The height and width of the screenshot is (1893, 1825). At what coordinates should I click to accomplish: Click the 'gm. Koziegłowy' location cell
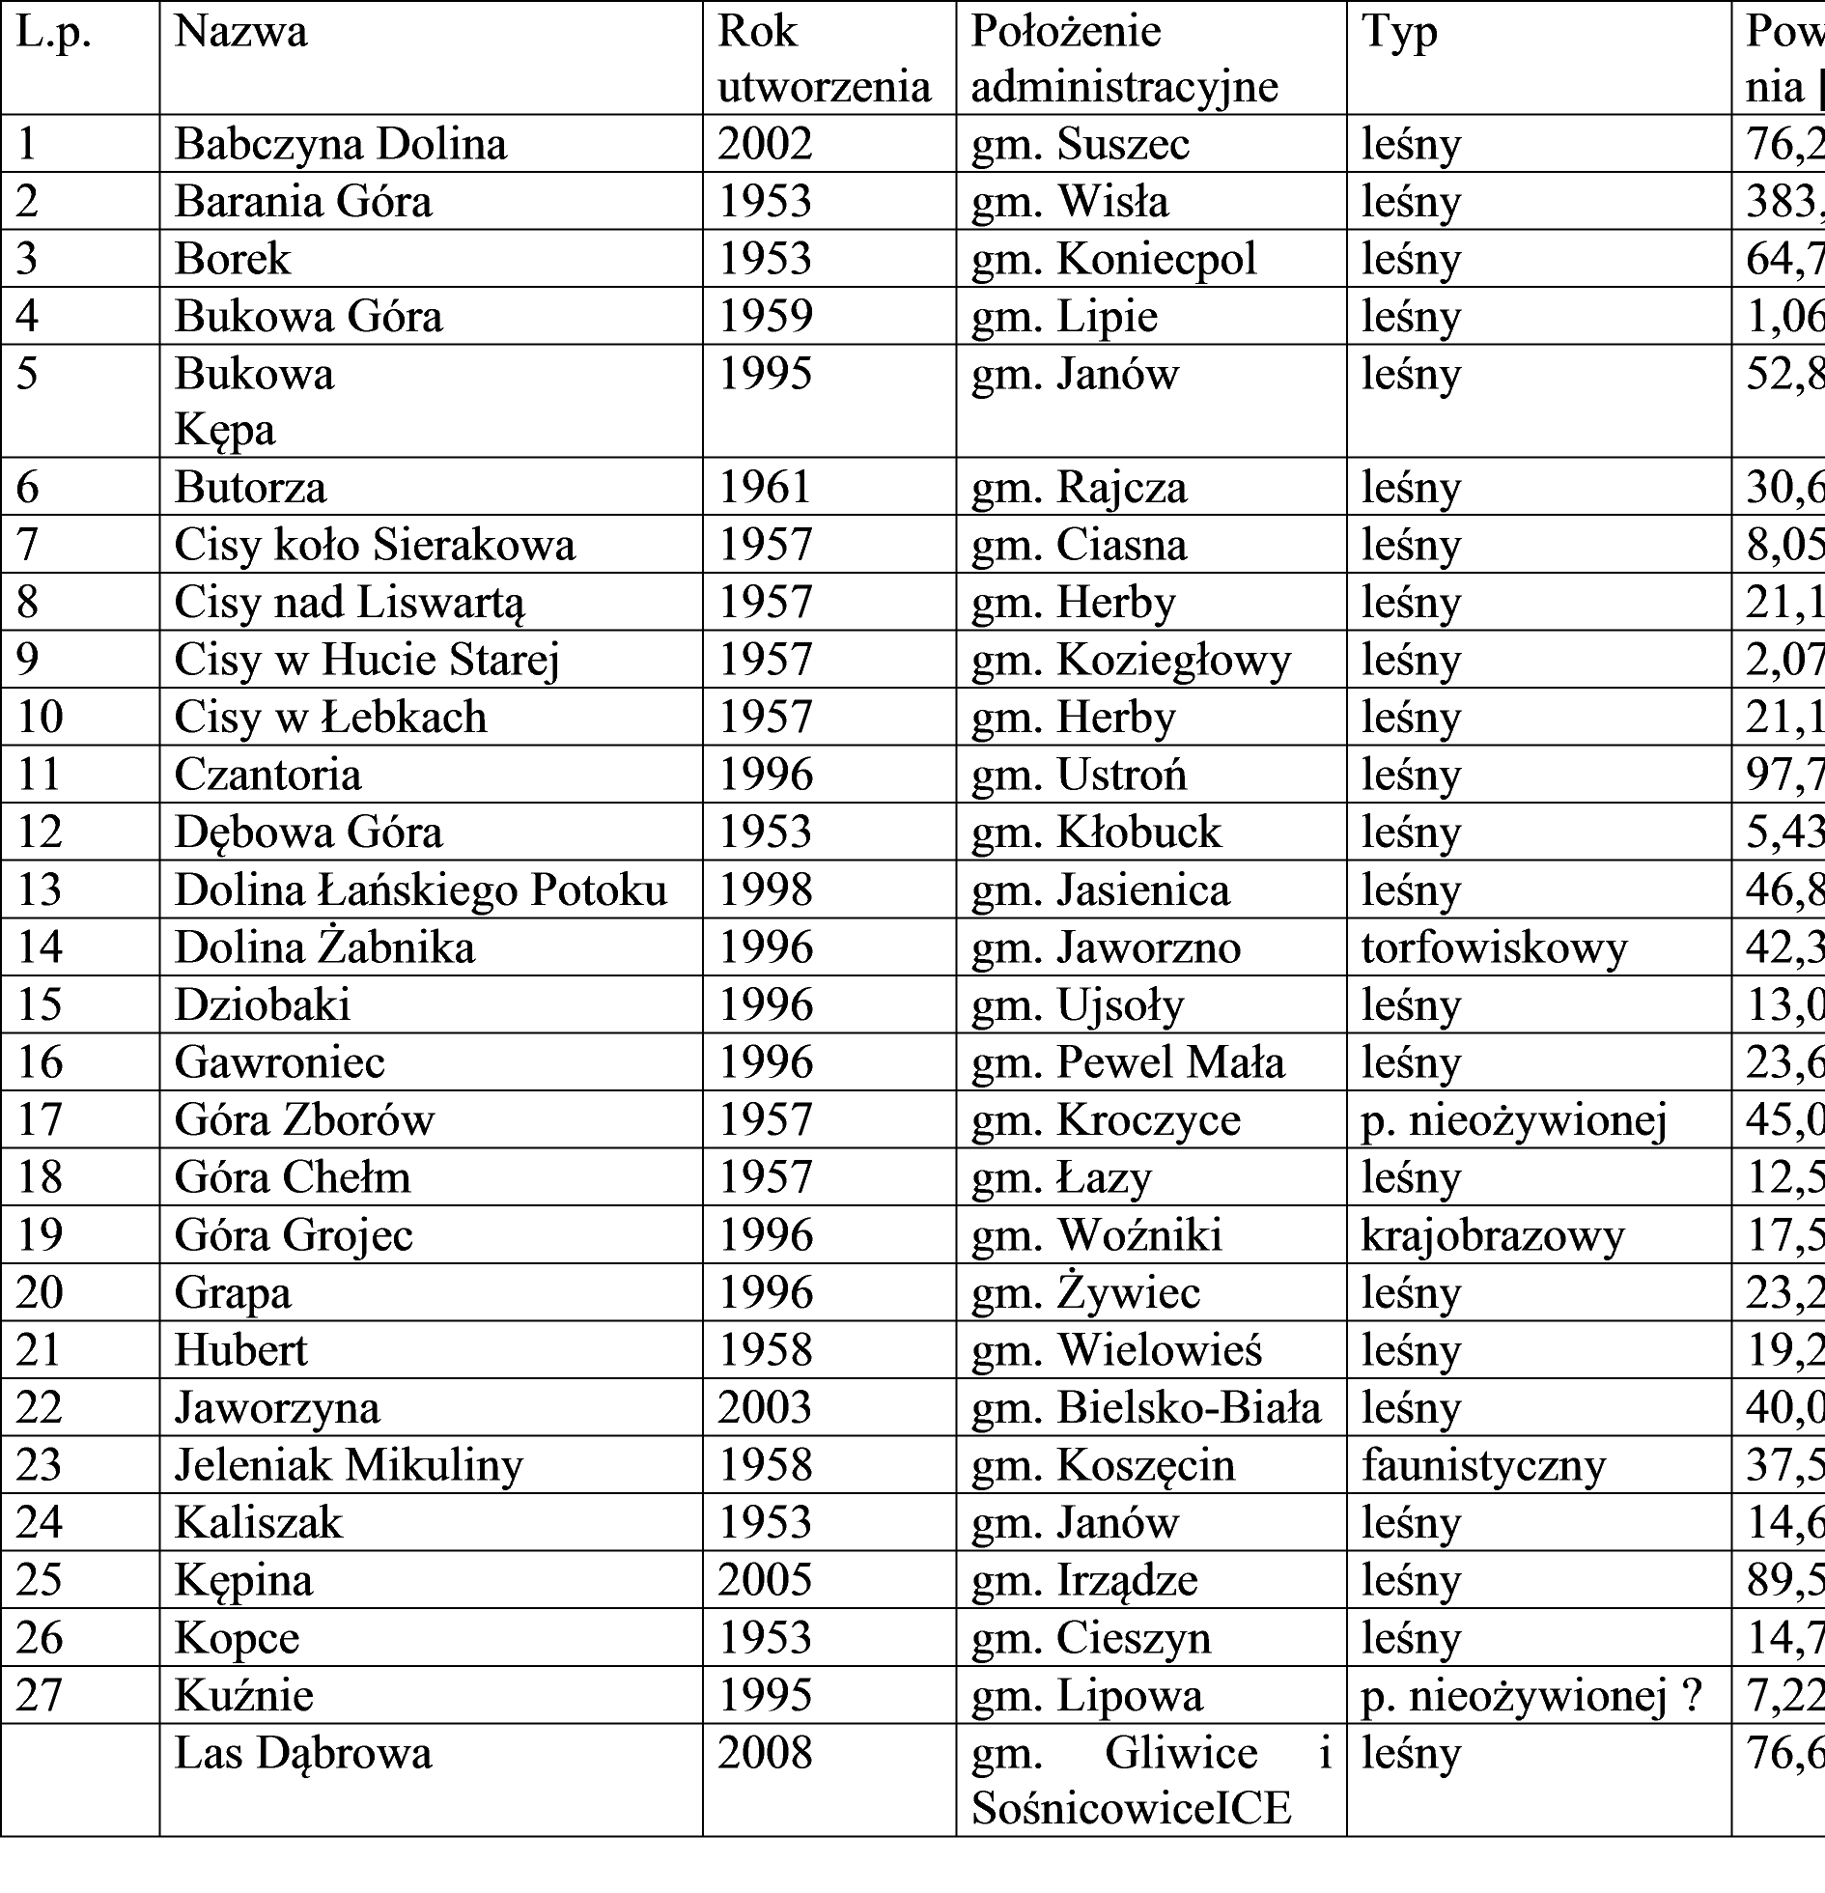click(x=1130, y=662)
